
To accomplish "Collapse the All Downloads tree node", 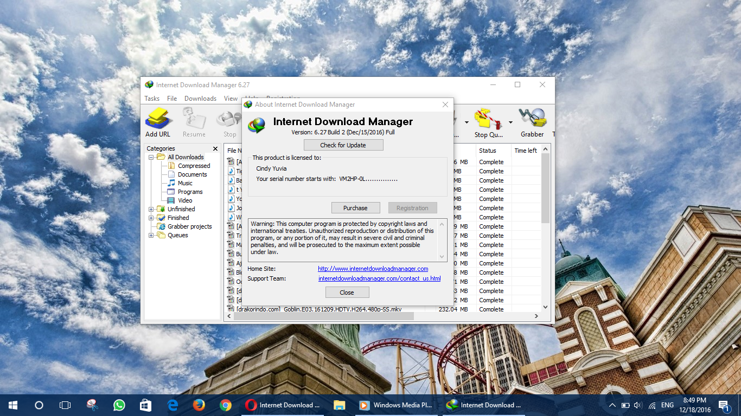I will [151, 157].
